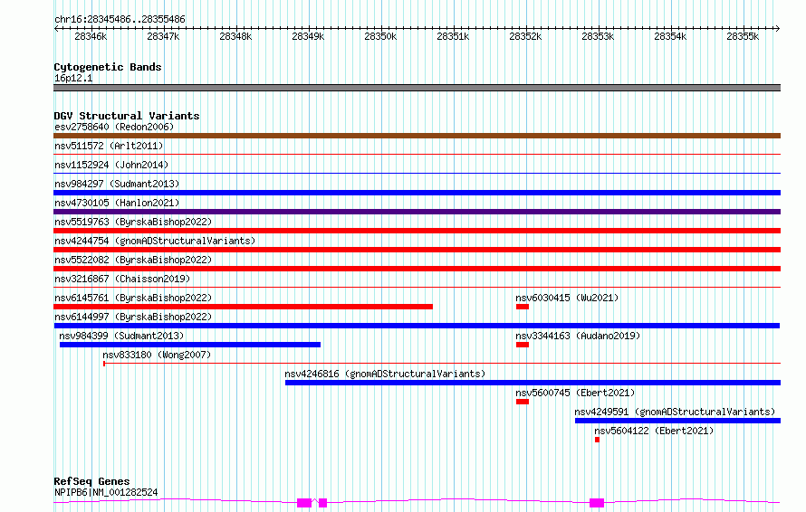Viewport: 806px width, 512px height.
Task: Open the nsv3216867 (Chaisson2019) variant label
Action: coord(122,279)
